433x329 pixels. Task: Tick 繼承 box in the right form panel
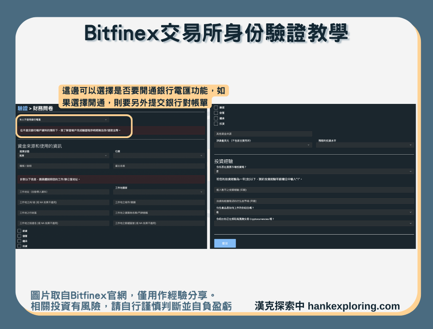pos(216,118)
